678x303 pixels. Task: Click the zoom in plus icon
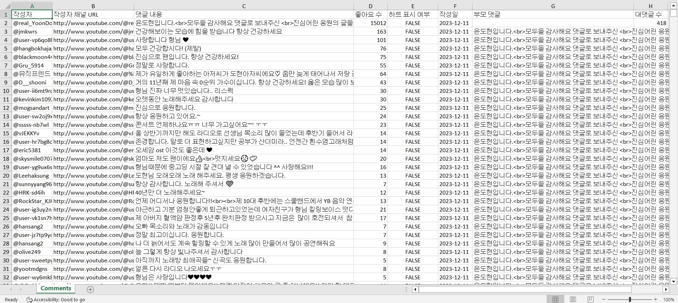point(656,299)
